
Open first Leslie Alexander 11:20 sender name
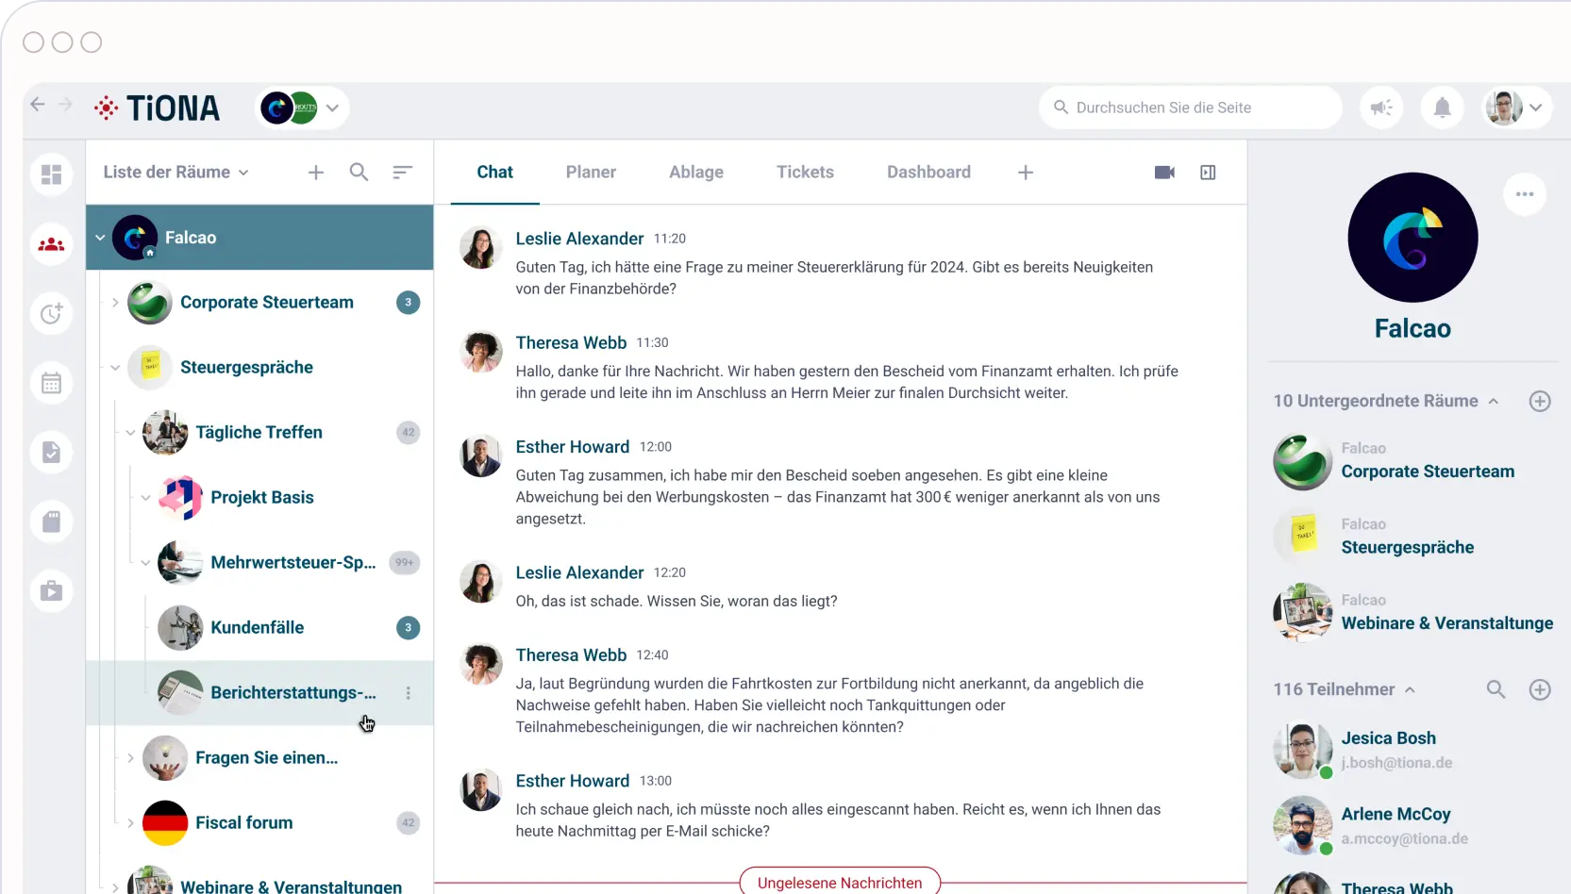pyautogui.click(x=579, y=240)
